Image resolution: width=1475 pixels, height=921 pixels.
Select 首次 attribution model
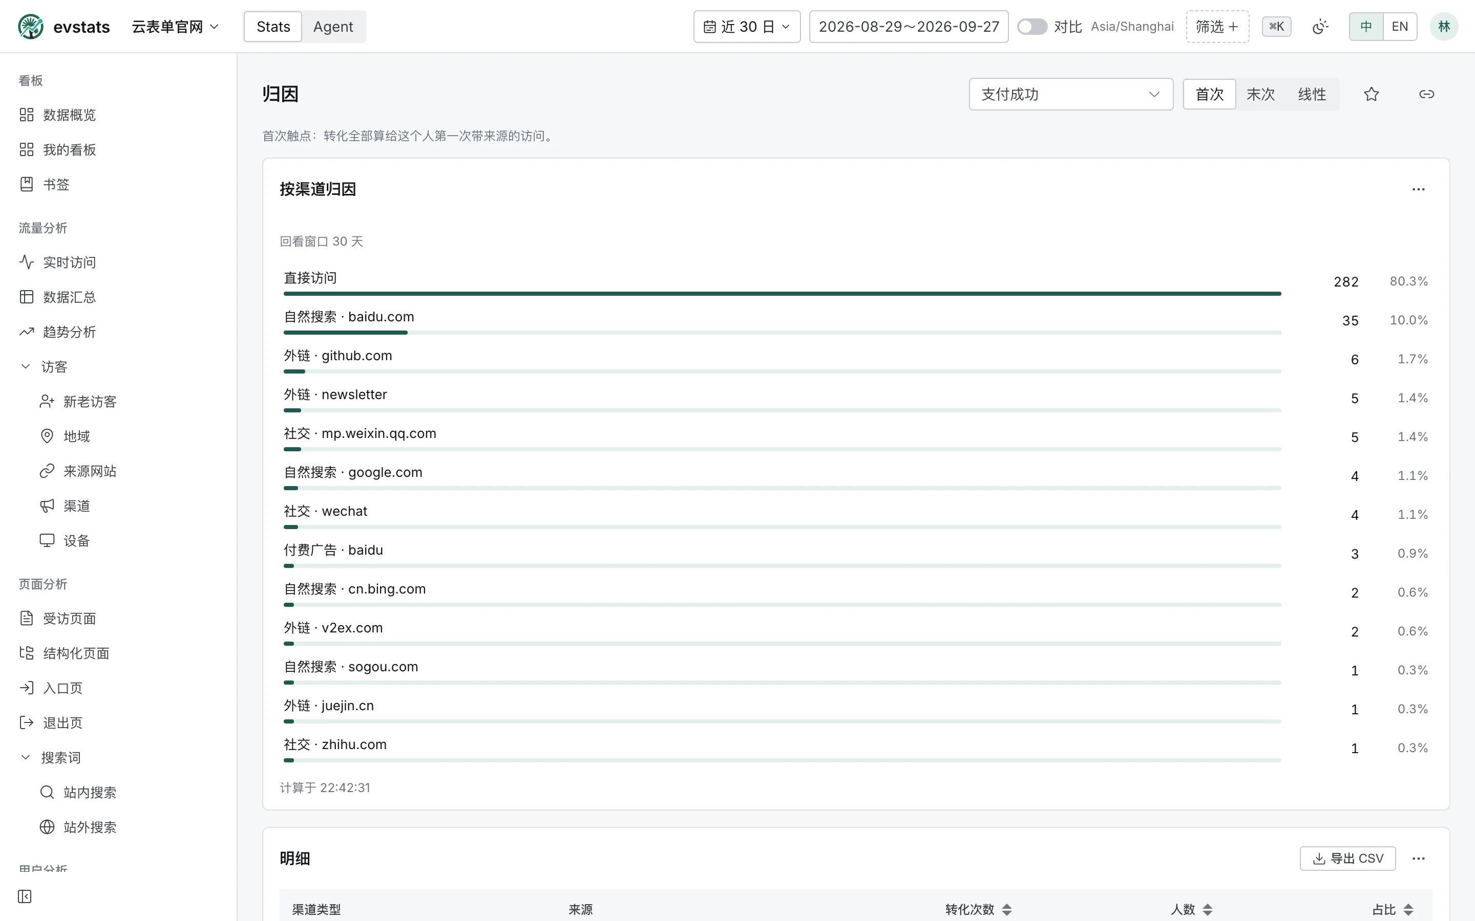pyautogui.click(x=1209, y=95)
